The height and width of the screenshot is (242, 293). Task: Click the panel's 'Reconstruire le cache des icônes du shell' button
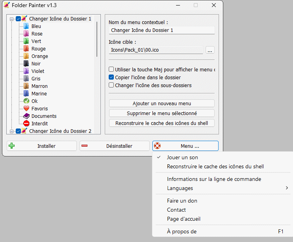tap(162, 123)
